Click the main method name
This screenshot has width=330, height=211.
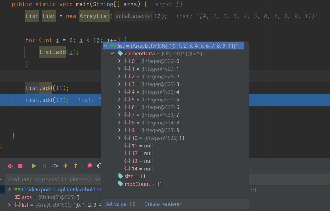(x=83, y=4)
